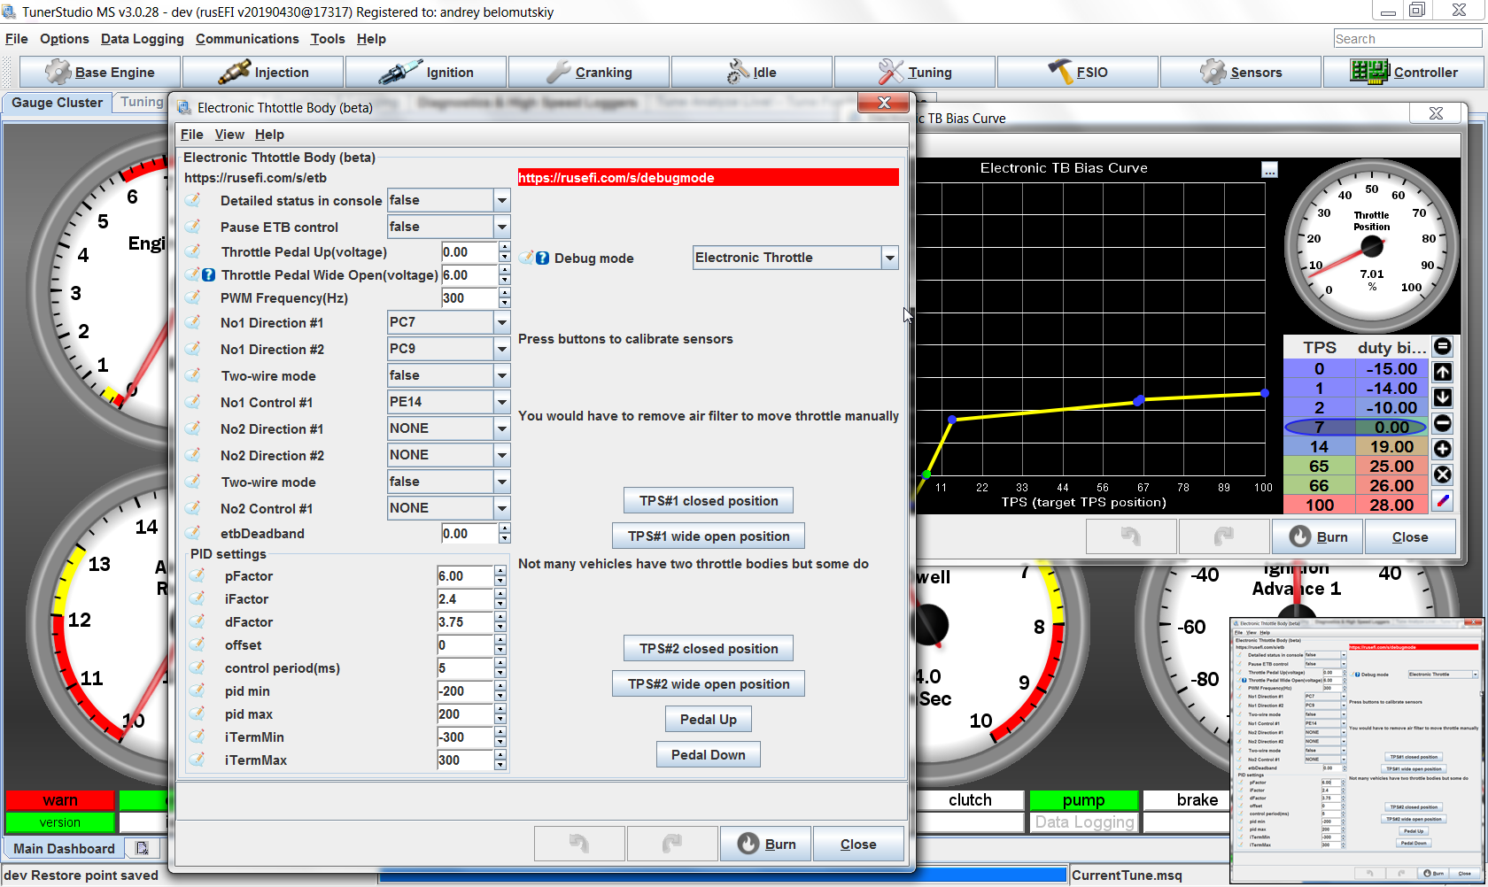Click pencil icon beside PWM Frequency(Hz)
The image size is (1488, 887).
click(193, 297)
